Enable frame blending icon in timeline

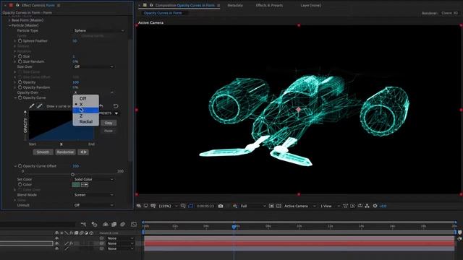(x=114, y=225)
